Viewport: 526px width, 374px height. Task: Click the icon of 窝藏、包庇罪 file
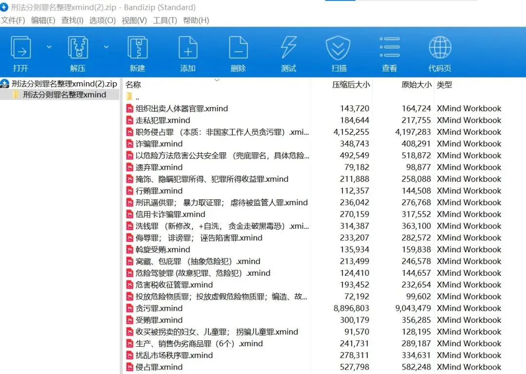130,261
